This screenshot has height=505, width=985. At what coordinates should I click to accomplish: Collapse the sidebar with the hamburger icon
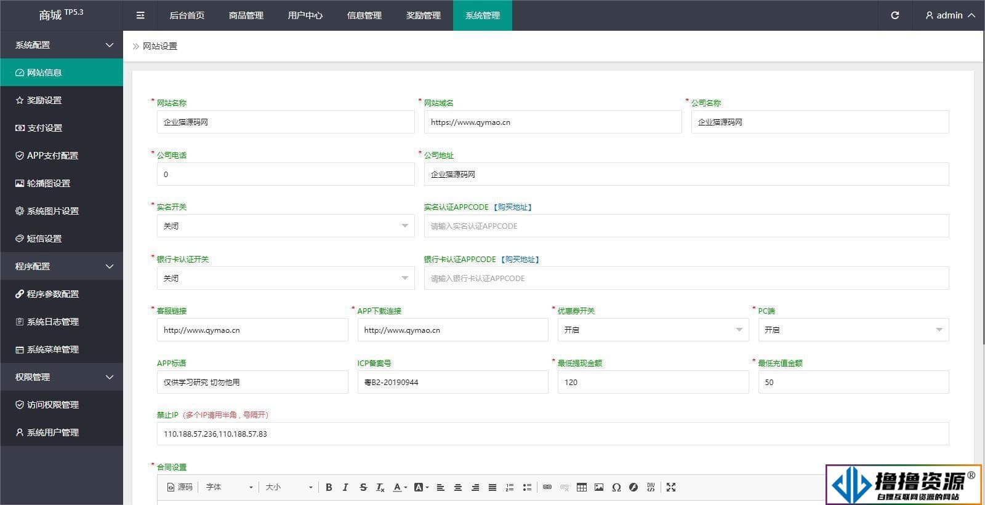[x=140, y=15]
